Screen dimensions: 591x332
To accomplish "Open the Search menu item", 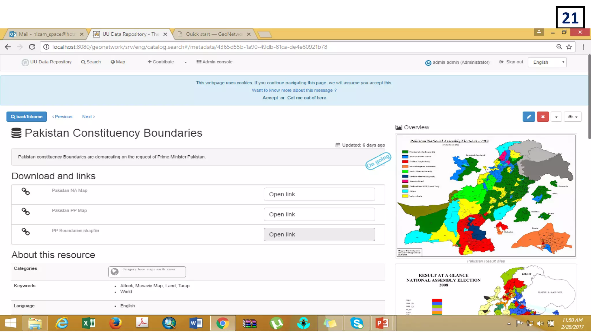I will click(91, 62).
